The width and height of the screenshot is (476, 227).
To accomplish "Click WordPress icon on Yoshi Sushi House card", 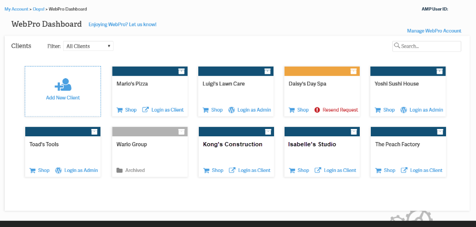I will 404,110.
